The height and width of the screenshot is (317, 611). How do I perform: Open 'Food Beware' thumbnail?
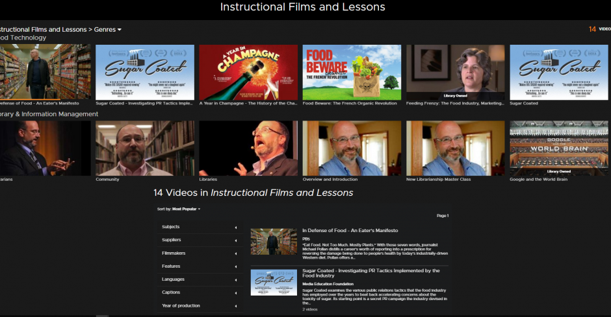[x=352, y=72]
